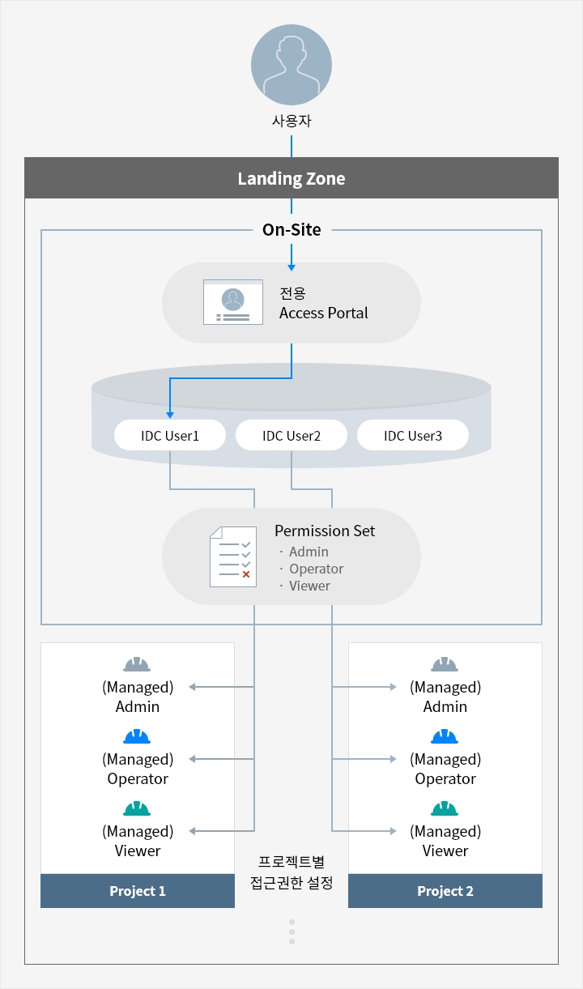Click Project 2 Viewer teal helmet icon
583x989 pixels.
click(445, 808)
